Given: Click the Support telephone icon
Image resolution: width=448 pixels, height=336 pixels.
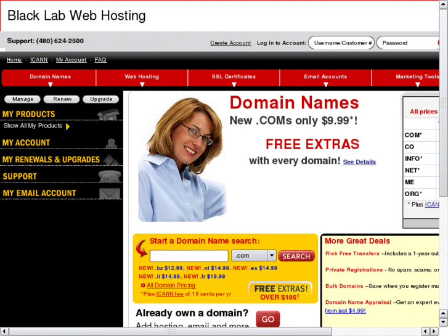Looking at the screenshot, I should click(110, 176).
